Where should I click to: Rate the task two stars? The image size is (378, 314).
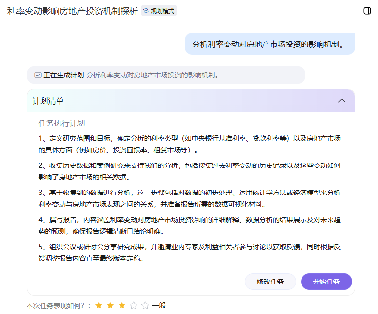(x=110, y=306)
